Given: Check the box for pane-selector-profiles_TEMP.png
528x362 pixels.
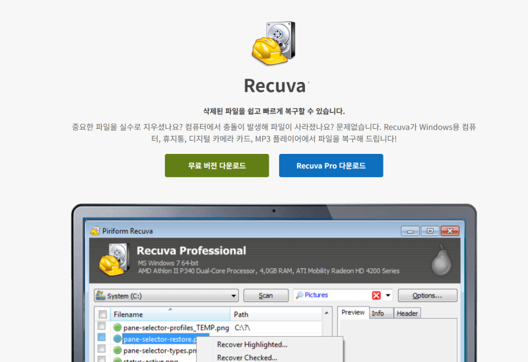Looking at the screenshot, I should (102, 326).
